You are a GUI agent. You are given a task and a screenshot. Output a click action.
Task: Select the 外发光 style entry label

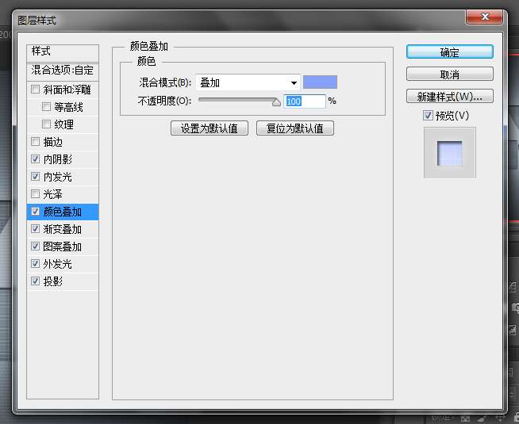click(58, 264)
